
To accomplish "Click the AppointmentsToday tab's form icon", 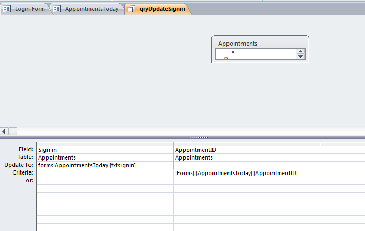I will pos(57,9).
